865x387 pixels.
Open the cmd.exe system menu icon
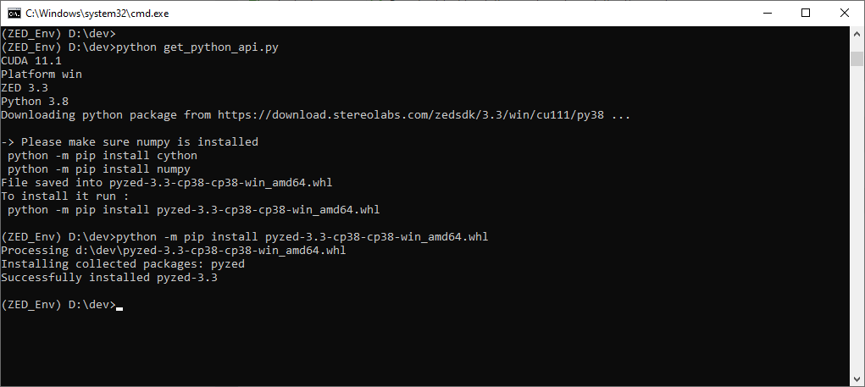click(x=13, y=13)
